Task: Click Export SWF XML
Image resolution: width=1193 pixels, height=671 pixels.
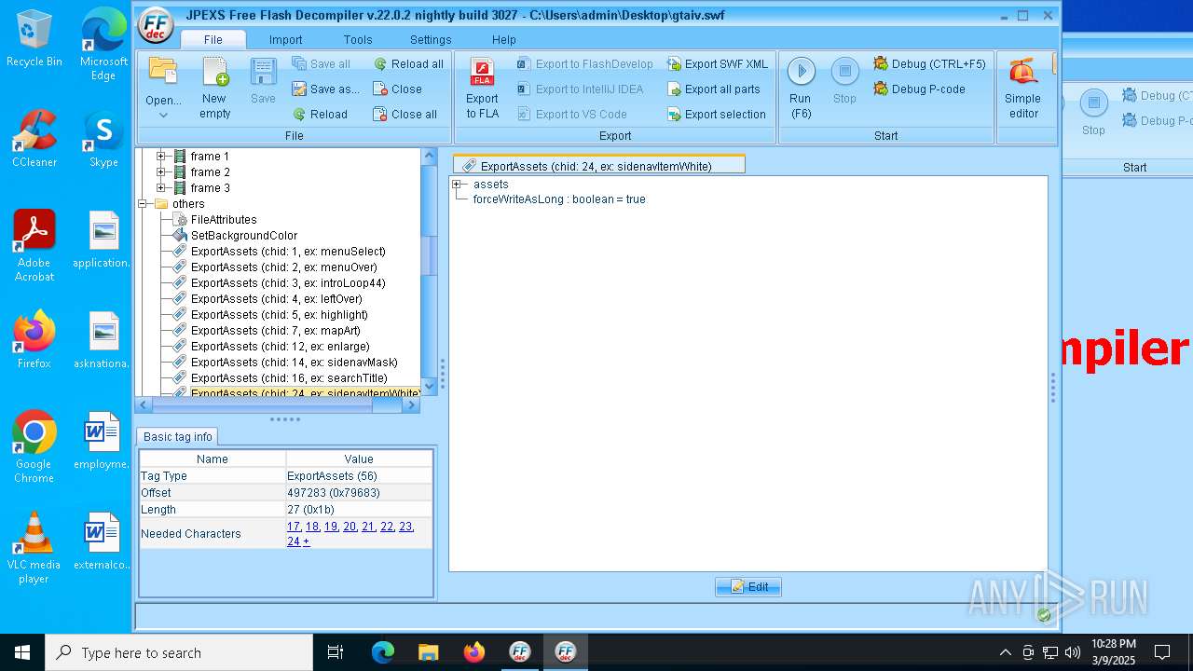Action: 718,64
